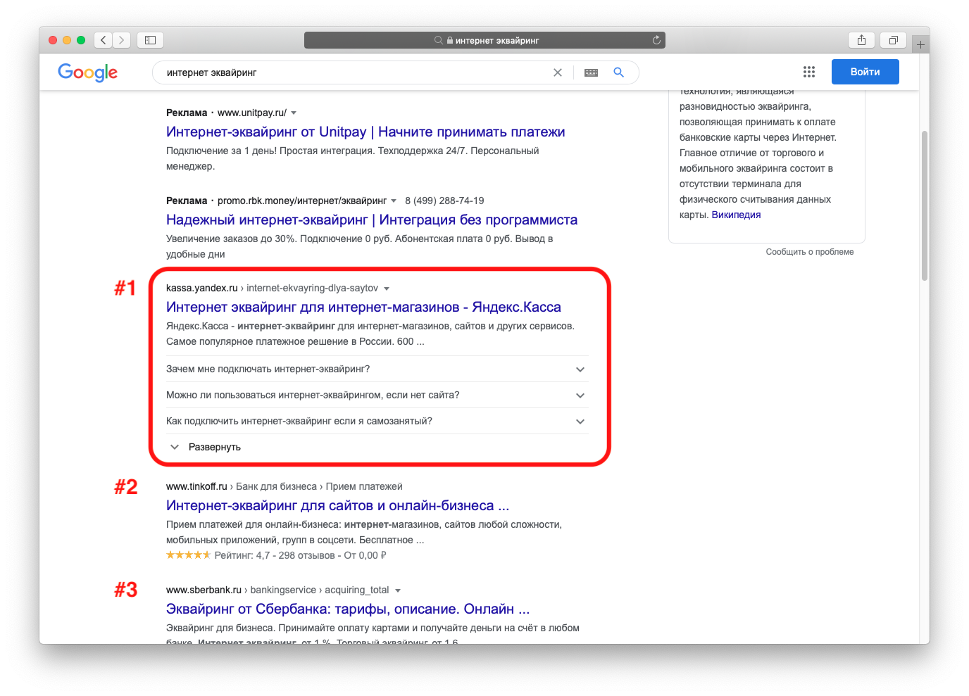Viewport: 969px width, 696px height.
Task: Open 'Надежный интернет-эквайринг' RBK ad link
Action: pyautogui.click(x=372, y=220)
